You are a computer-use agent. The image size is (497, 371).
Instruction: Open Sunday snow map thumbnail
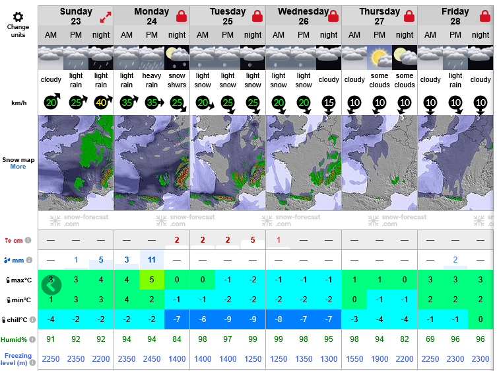(76, 163)
